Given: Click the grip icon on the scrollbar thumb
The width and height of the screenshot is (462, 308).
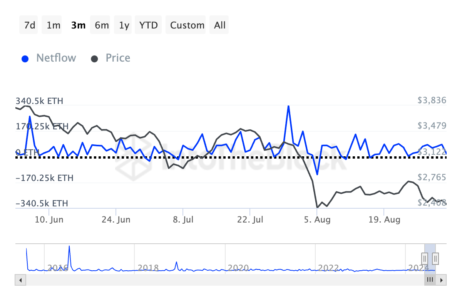Looking at the screenshot, I should click(x=430, y=280).
